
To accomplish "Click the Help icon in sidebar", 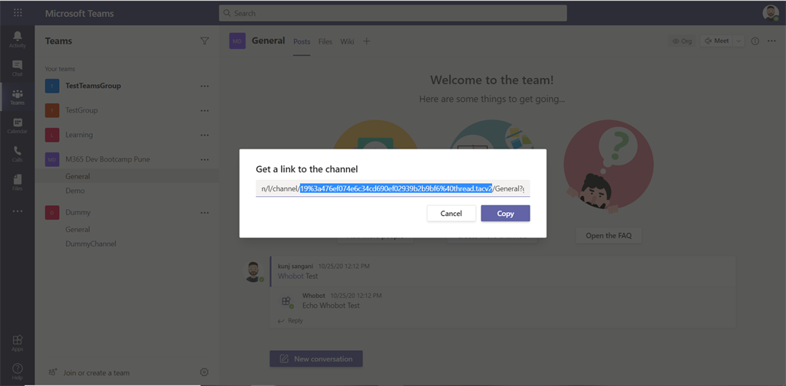I will 17,371.
